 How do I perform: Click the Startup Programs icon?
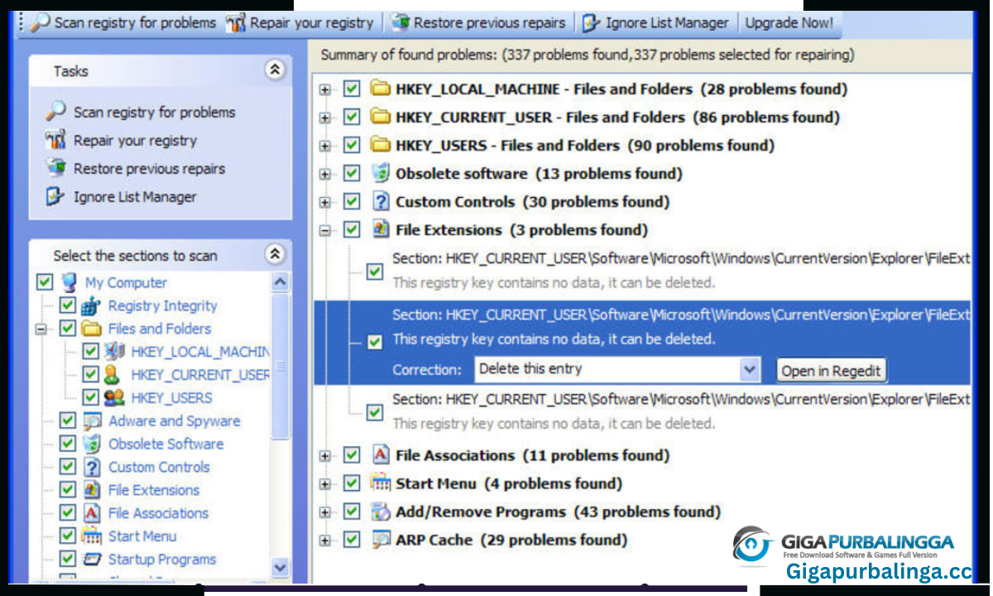[x=92, y=560]
